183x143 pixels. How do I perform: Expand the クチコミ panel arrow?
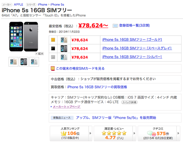click(x=178, y=133)
